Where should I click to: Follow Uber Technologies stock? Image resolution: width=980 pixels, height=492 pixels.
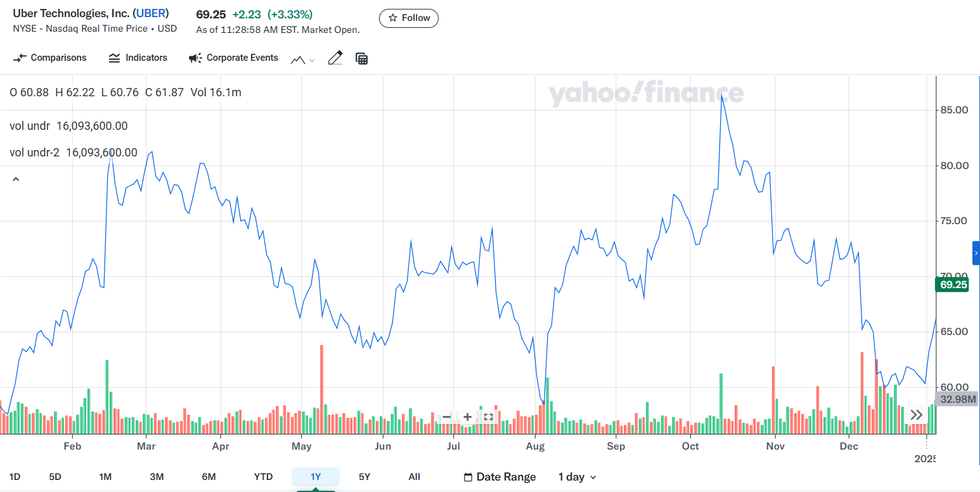click(x=409, y=18)
